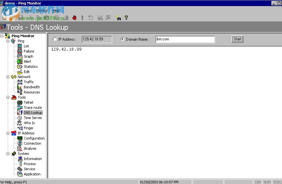
Task: Click the CAP indicator in status bar
Action: coord(258,182)
